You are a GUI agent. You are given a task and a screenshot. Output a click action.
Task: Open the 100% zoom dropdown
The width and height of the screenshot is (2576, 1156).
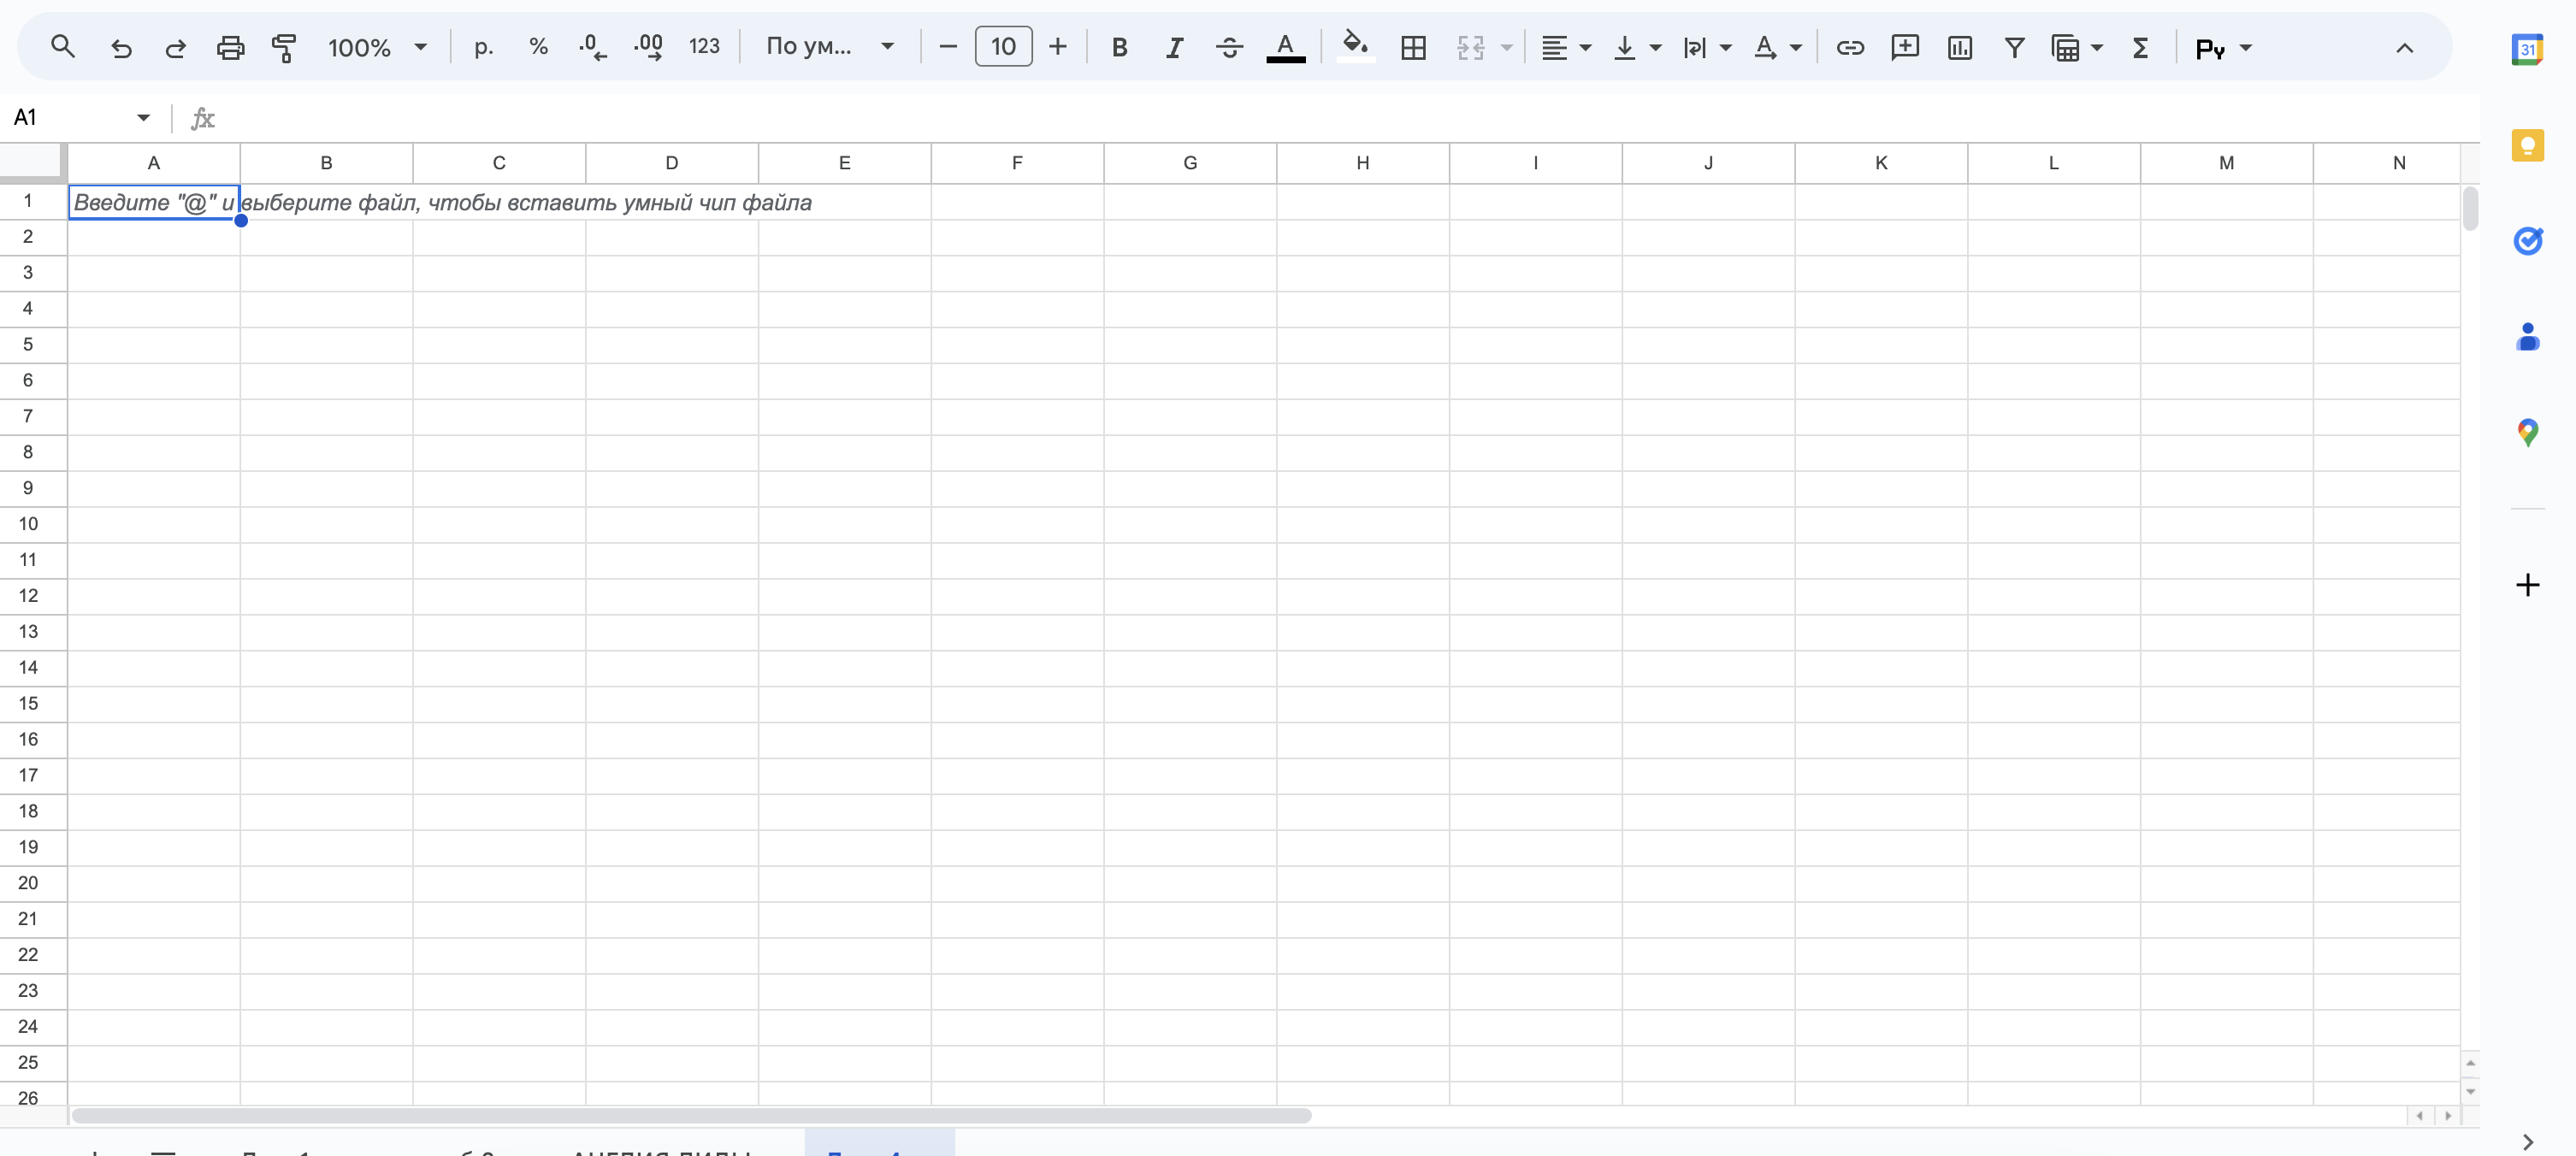pyautogui.click(x=377, y=47)
